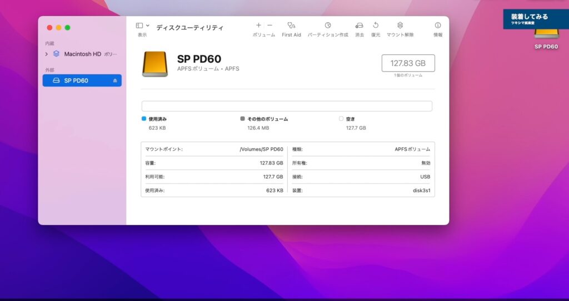Click the マウント解除 (Unmount) toolbar icon
The height and width of the screenshot is (301, 569).
[x=400, y=25]
